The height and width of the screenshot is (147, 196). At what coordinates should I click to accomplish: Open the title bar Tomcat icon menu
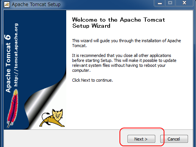(7, 5)
